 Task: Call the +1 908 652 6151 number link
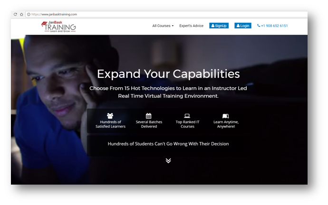[x=272, y=26]
